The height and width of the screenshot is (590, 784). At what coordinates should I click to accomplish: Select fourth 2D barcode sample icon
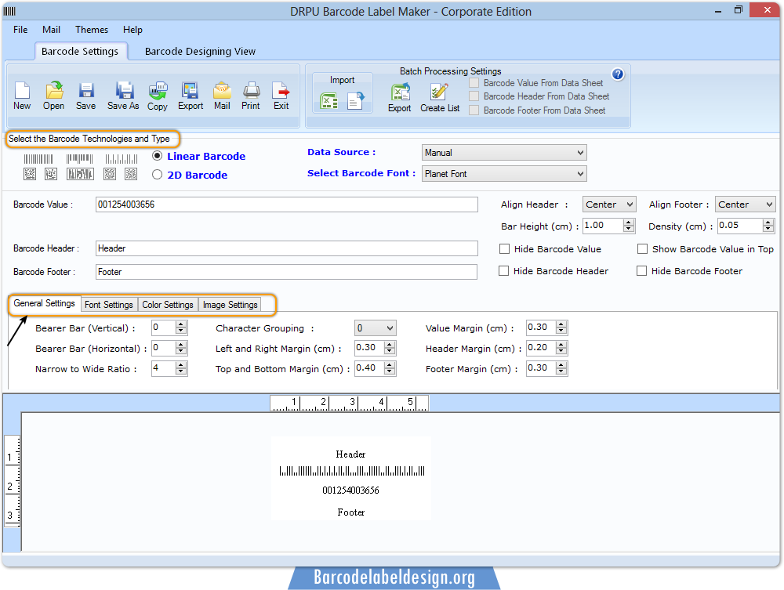tap(110, 174)
